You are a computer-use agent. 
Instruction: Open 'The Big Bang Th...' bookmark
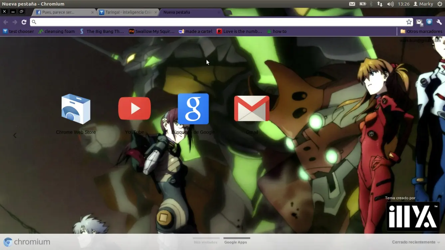pyautogui.click(x=102, y=31)
